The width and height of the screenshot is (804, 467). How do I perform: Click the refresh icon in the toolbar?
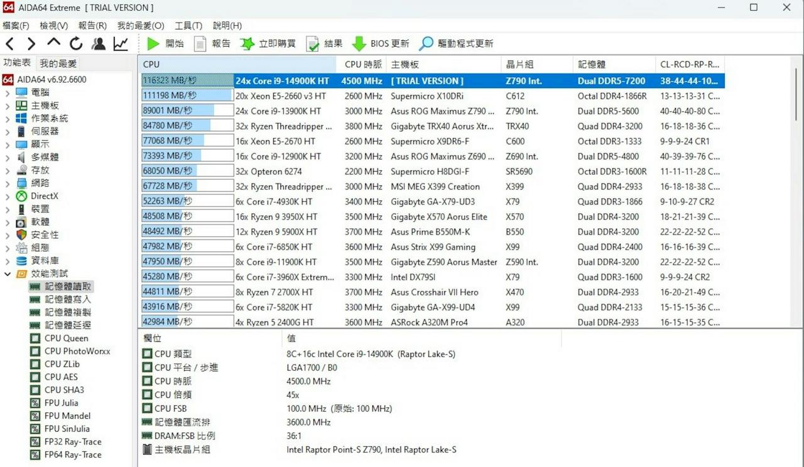click(76, 43)
